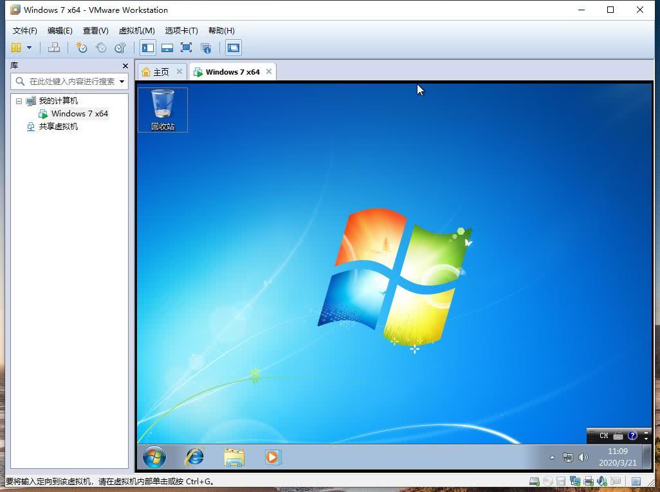This screenshot has height=492, width=660.
Task: Open the snapshot manager toolbar icon
Action: [x=120, y=48]
